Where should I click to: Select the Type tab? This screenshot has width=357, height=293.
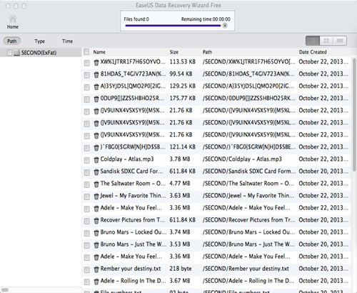click(x=39, y=41)
